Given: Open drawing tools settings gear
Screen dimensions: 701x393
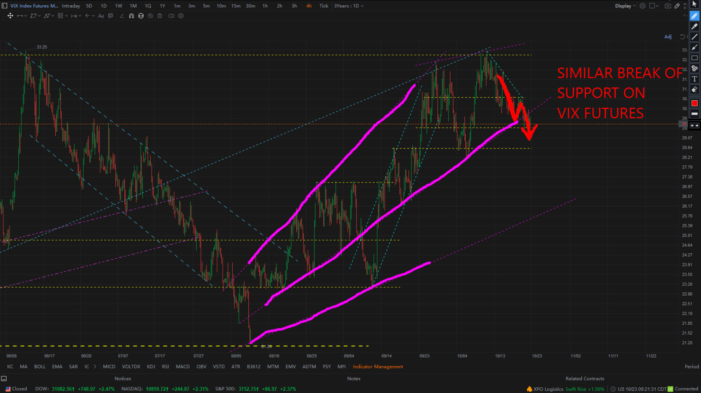Looking at the screenshot, I should [181, 16].
